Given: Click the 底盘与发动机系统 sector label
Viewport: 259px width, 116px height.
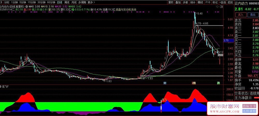Looking at the screenshot, I should pos(126,10).
